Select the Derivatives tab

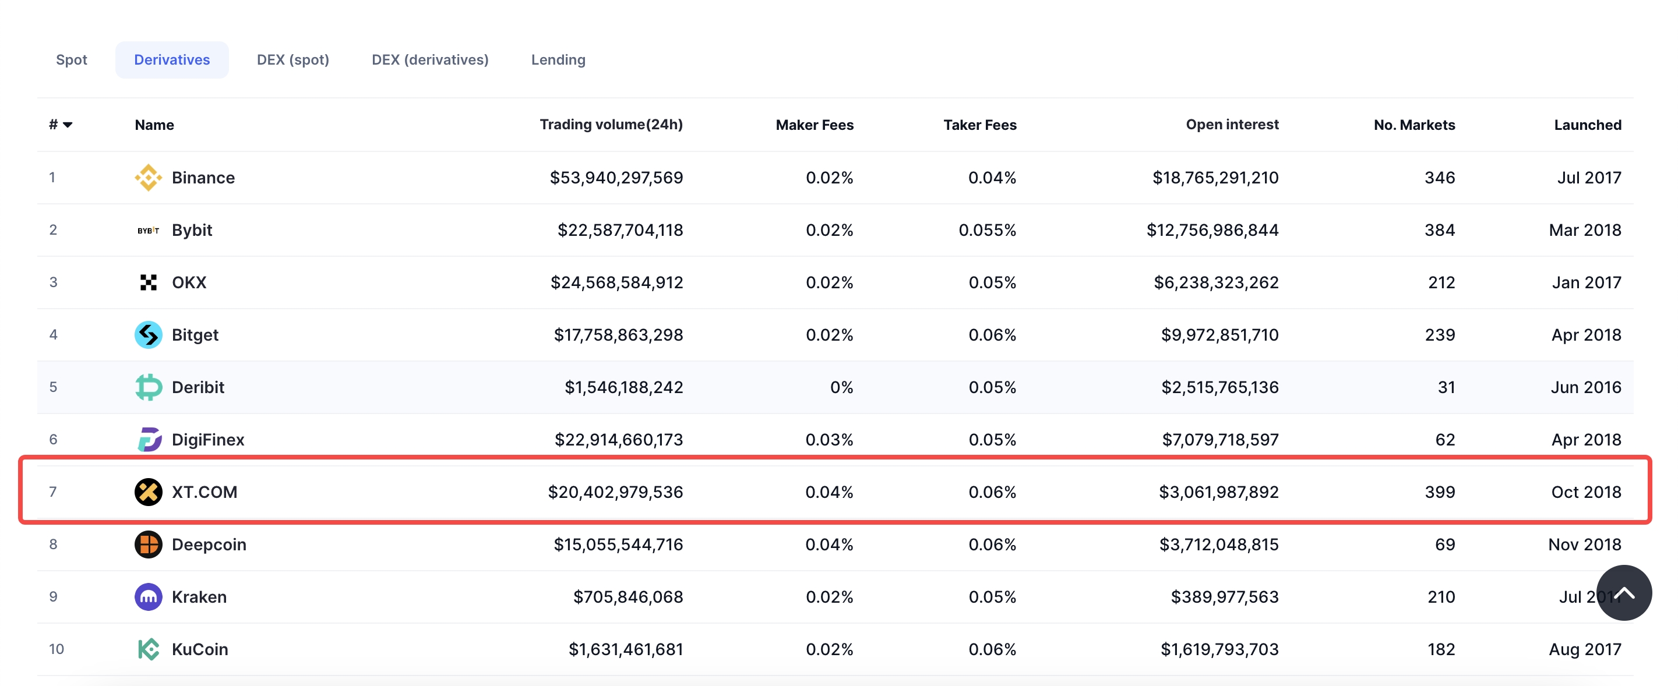pyautogui.click(x=172, y=60)
